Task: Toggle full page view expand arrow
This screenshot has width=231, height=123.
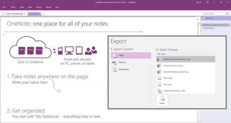Action: [x=198, y=19]
